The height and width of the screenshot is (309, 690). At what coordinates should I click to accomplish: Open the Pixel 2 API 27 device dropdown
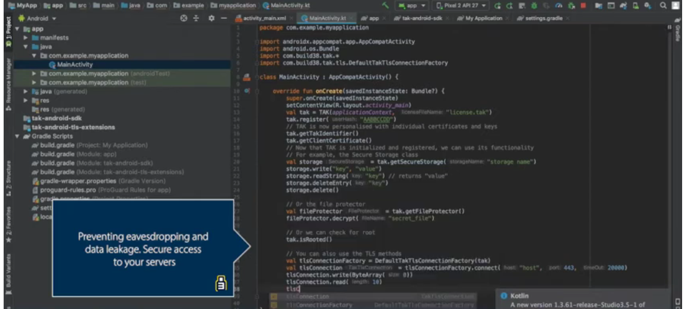[x=462, y=5]
